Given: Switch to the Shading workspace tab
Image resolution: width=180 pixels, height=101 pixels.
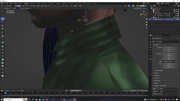Looking at the screenshot, I should click(58, 4).
